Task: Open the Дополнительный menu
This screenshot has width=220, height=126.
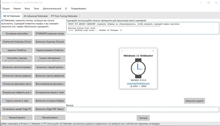Action: coord(52,8)
